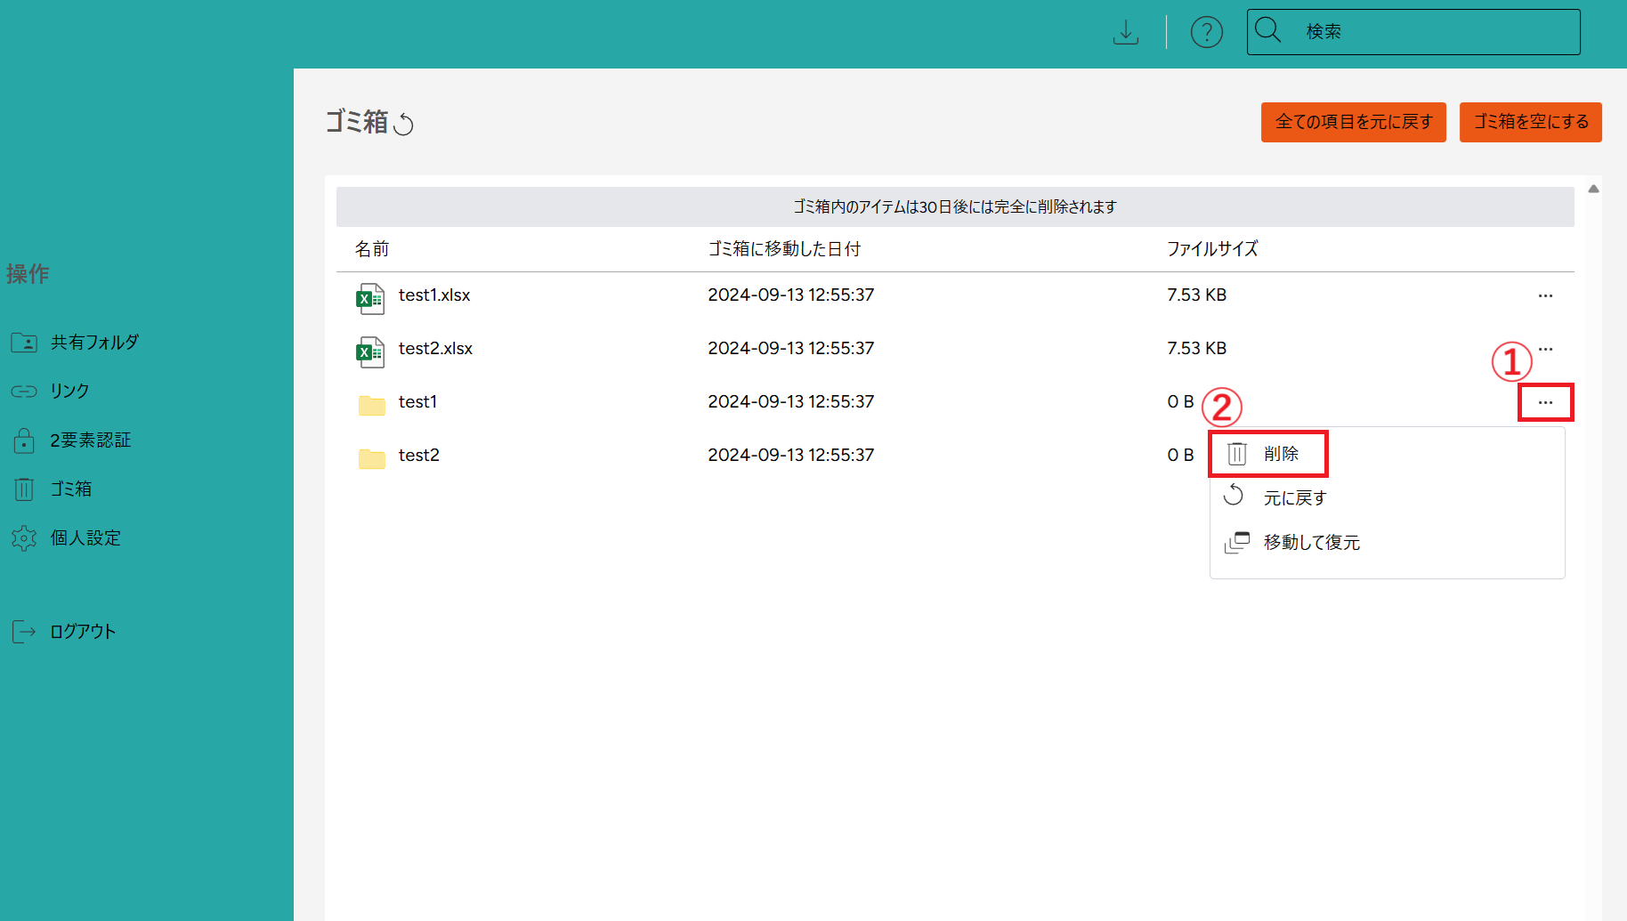The height and width of the screenshot is (921, 1627).
Task: Select file name test1.xlsx
Action: coord(434,295)
